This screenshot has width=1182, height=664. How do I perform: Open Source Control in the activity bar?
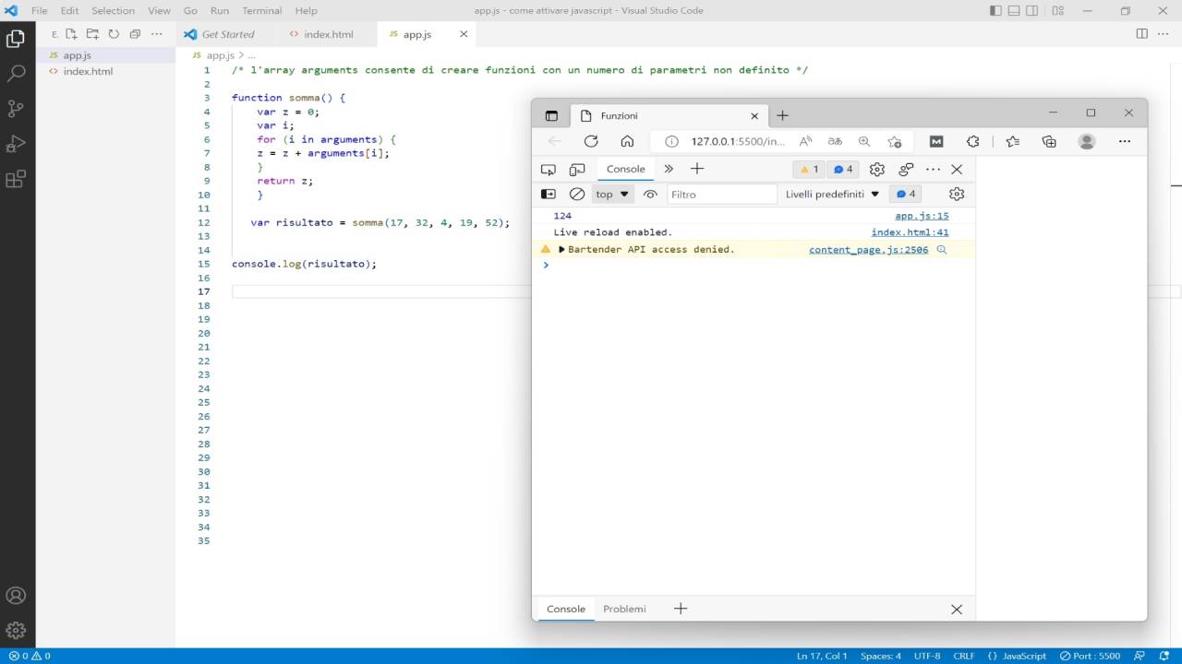tap(15, 108)
